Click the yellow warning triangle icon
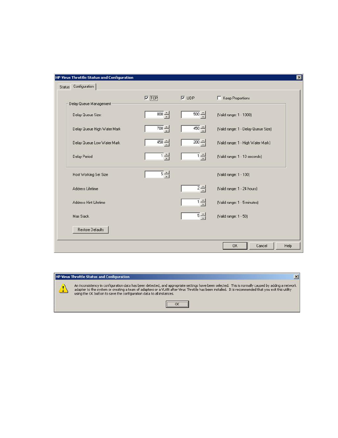The height and width of the screenshot is (438, 338). pos(63,289)
